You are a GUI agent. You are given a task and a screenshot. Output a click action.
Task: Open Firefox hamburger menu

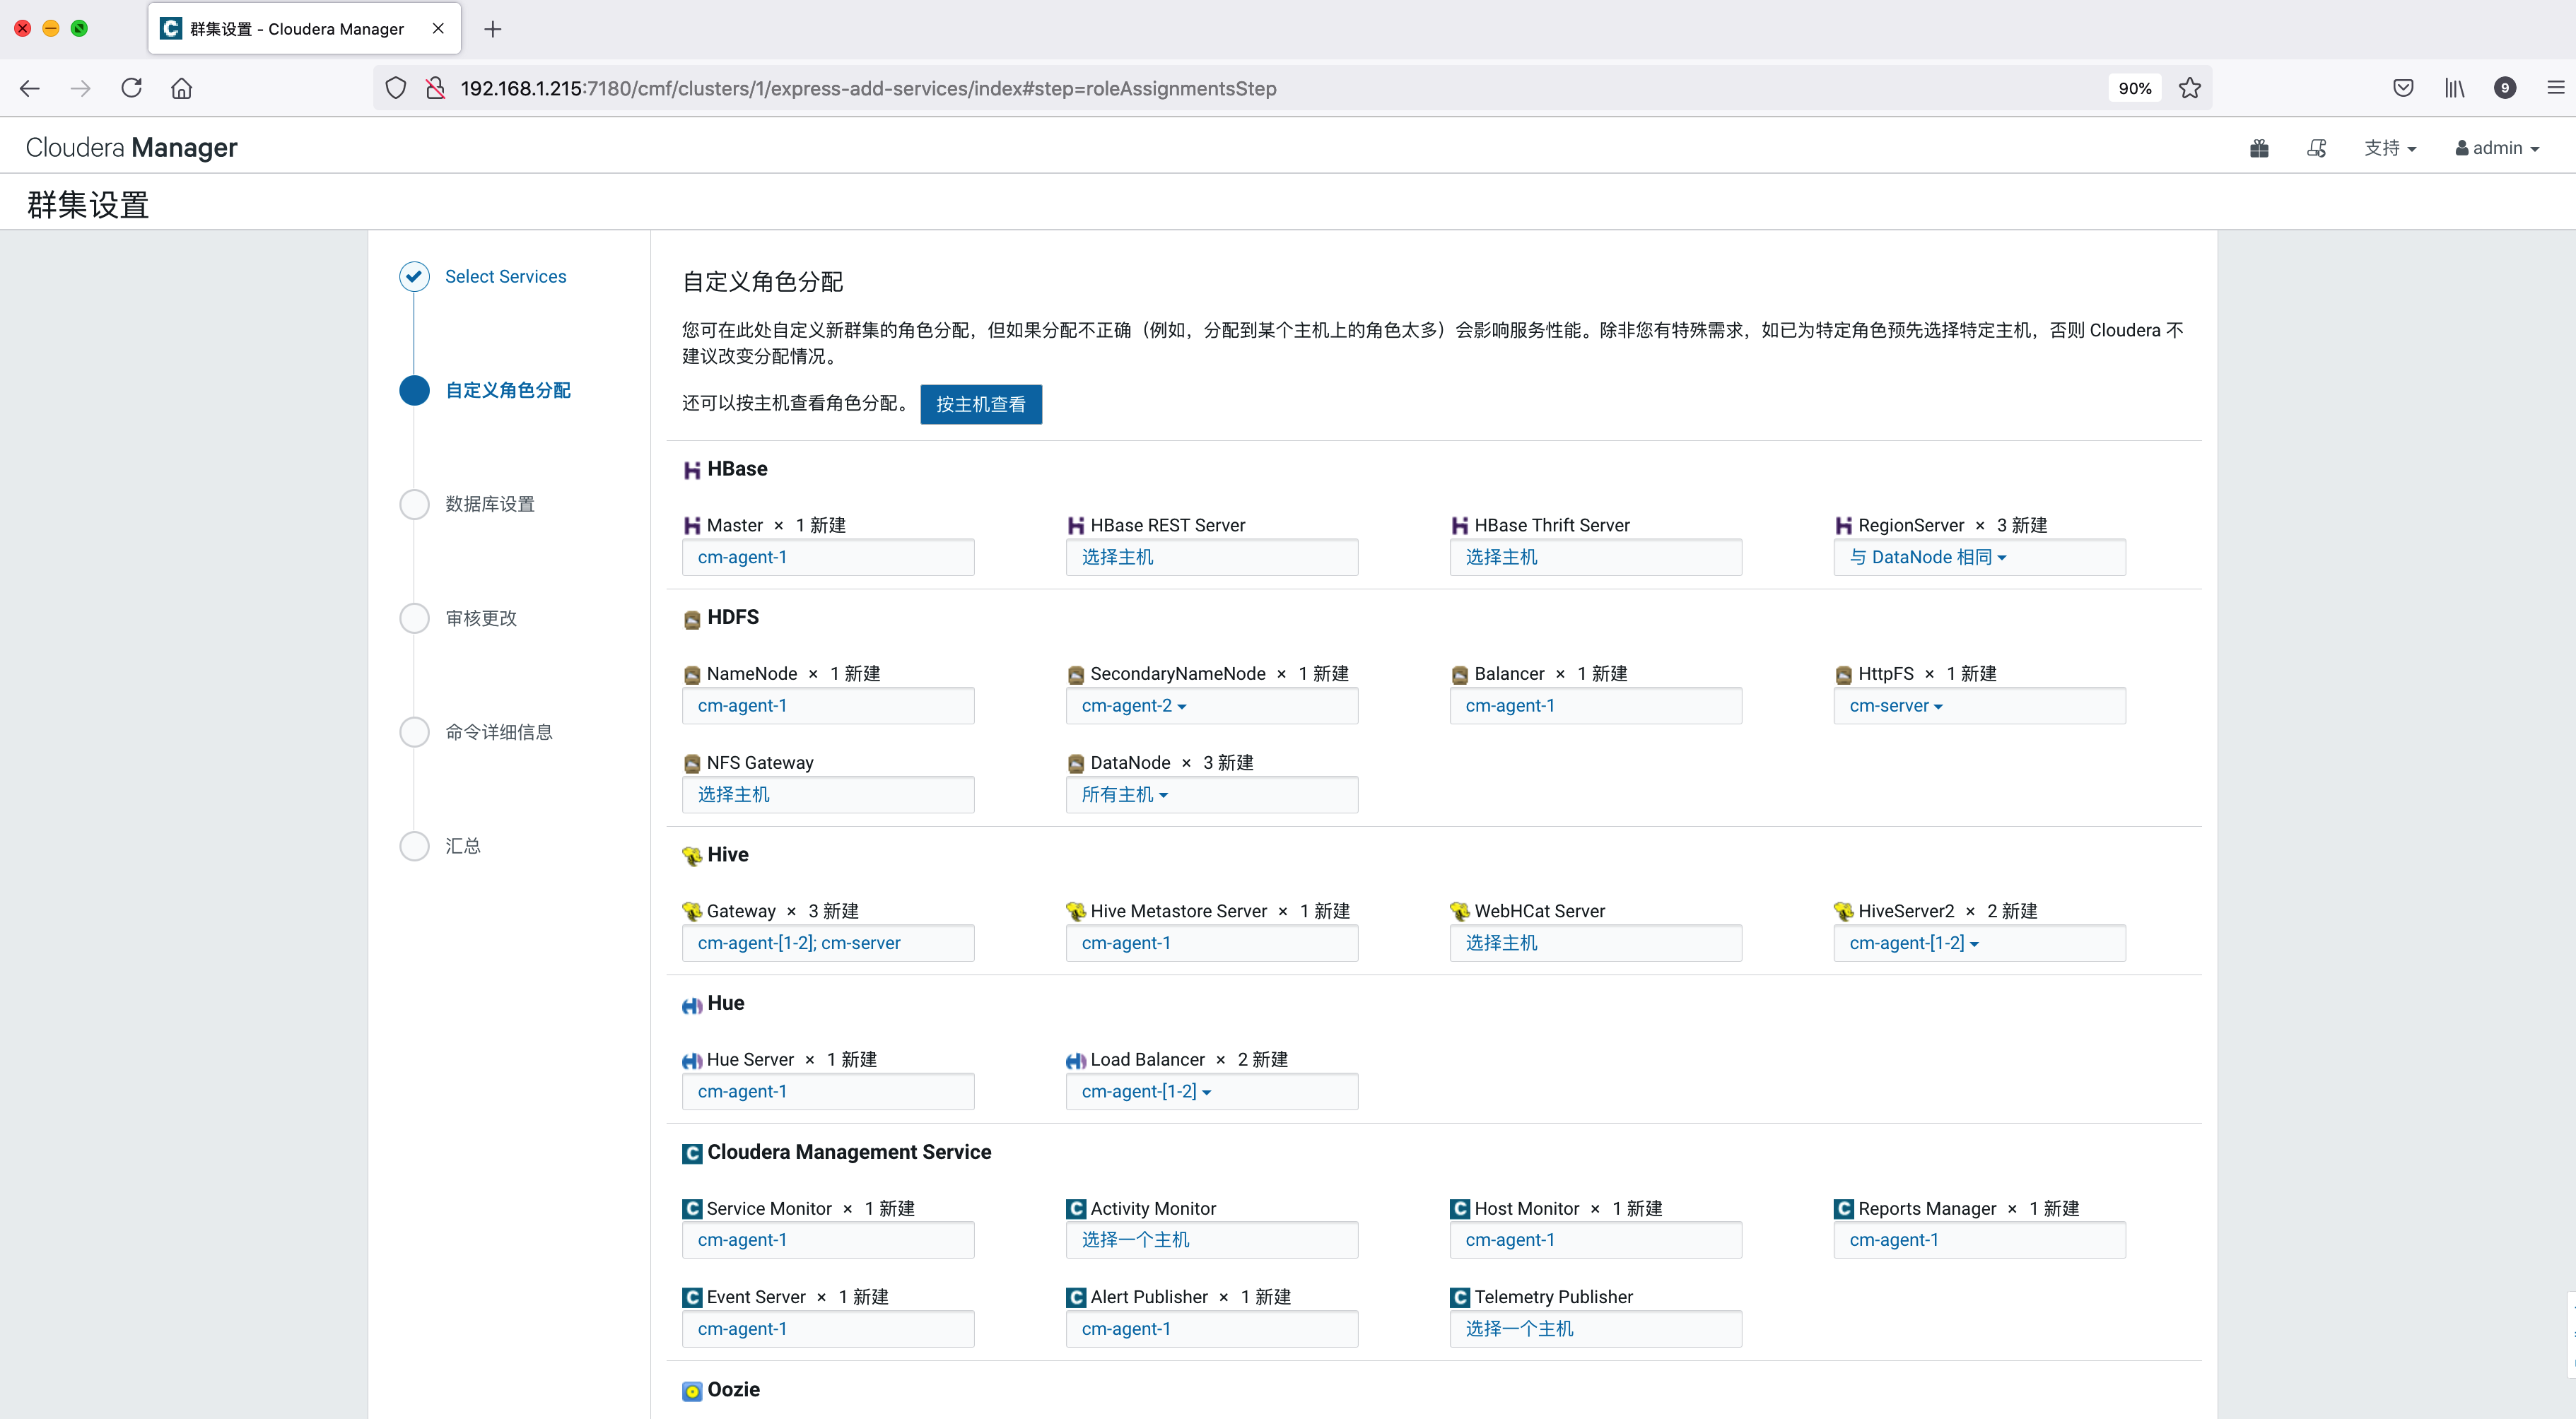point(2555,88)
